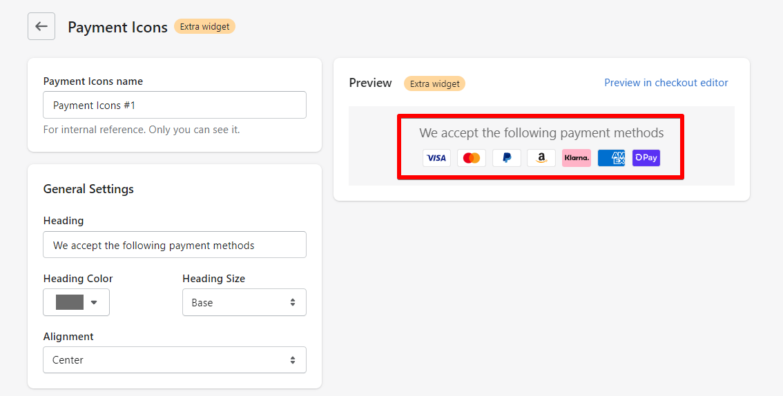Click preview heading 'We accept the following payment methods'
Screen dimensions: 783x396
[541, 133]
